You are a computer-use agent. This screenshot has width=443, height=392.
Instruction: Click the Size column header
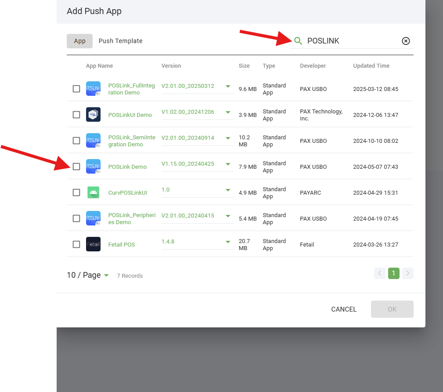click(244, 65)
